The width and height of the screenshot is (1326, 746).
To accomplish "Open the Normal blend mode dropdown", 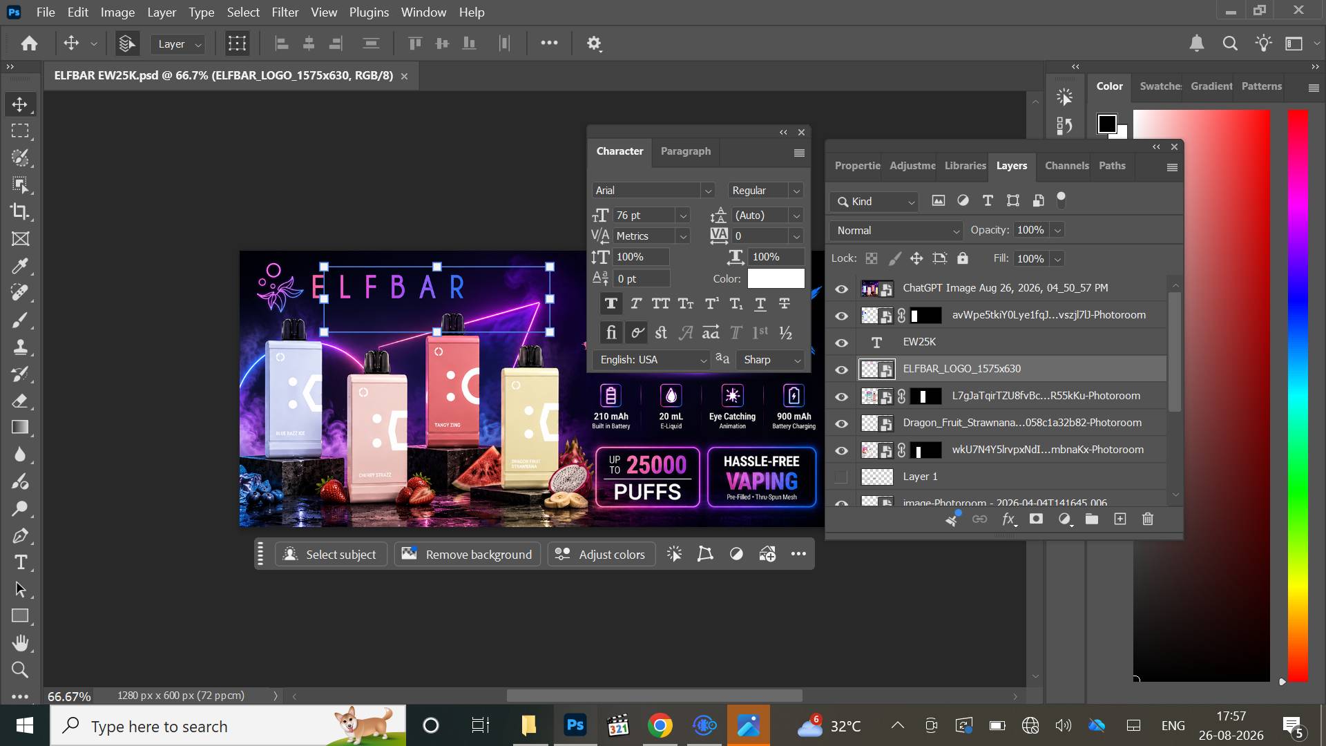I will click(x=896, y=230).
